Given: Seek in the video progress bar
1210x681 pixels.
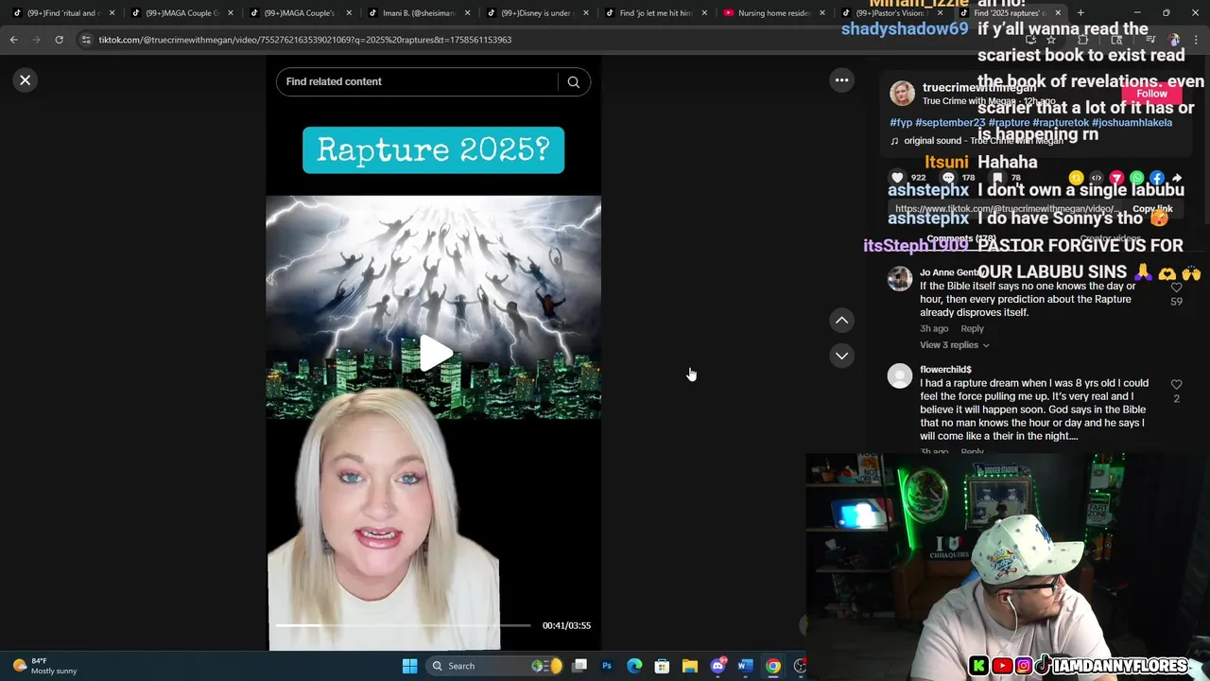Looking at the screenshot, I should click(x=403, y=625).
